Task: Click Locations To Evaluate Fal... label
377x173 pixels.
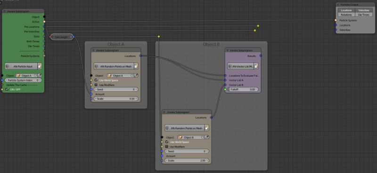Action: click(x=244, y=75)
